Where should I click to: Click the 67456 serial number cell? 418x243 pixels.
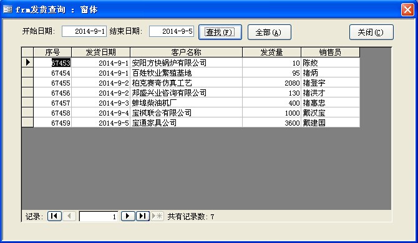pos(52,92)
